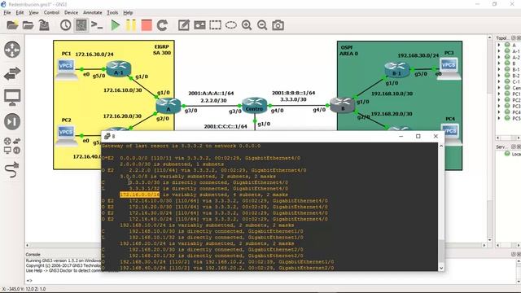Screen dimensions: 521x293
Task: Browse end devices monitor icon
Action: click(x=12, y=98)
